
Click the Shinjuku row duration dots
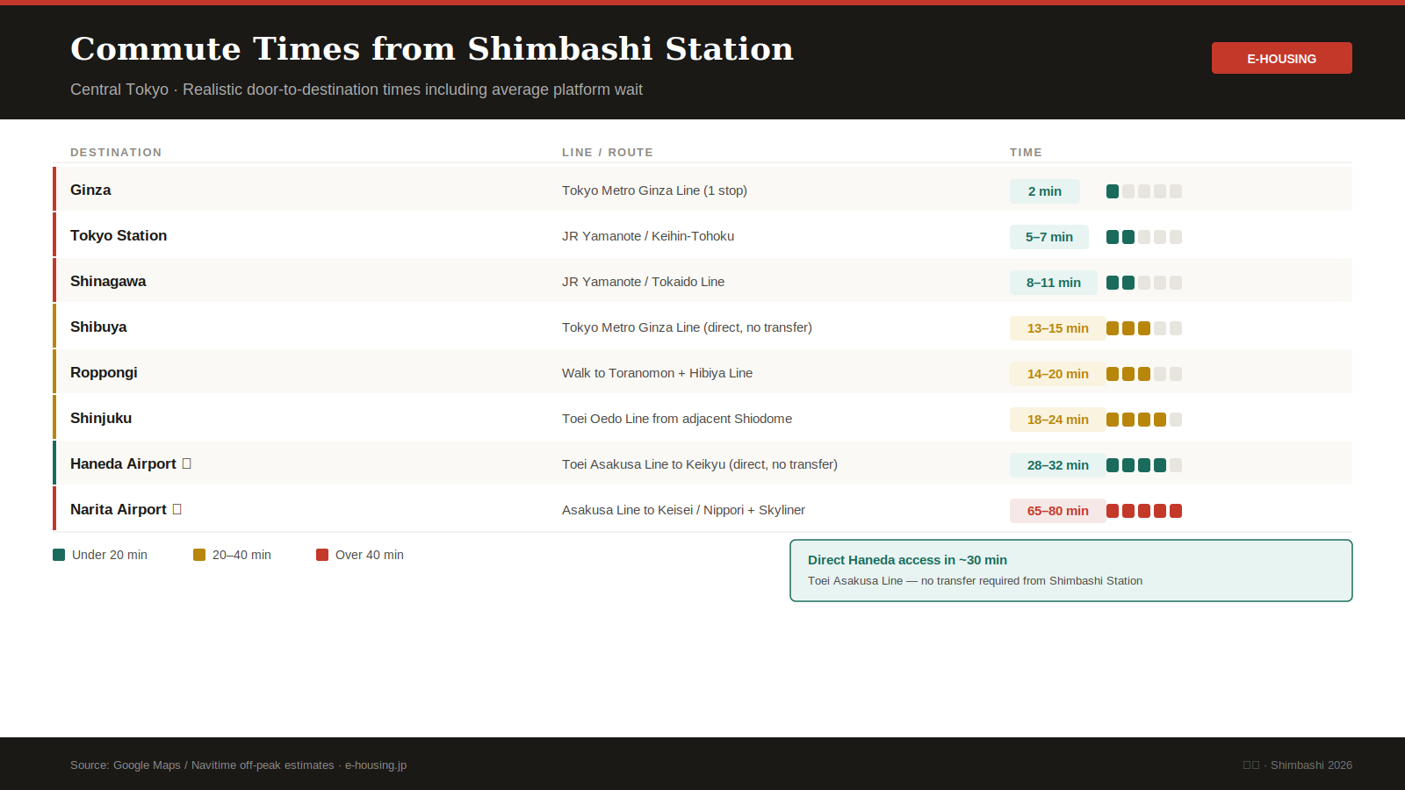(1144, 420)
